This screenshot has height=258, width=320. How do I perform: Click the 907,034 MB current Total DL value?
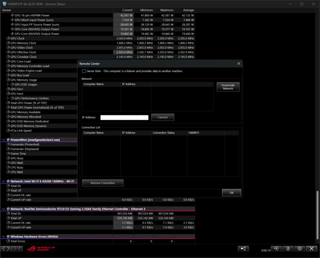[x=123, y=213]
